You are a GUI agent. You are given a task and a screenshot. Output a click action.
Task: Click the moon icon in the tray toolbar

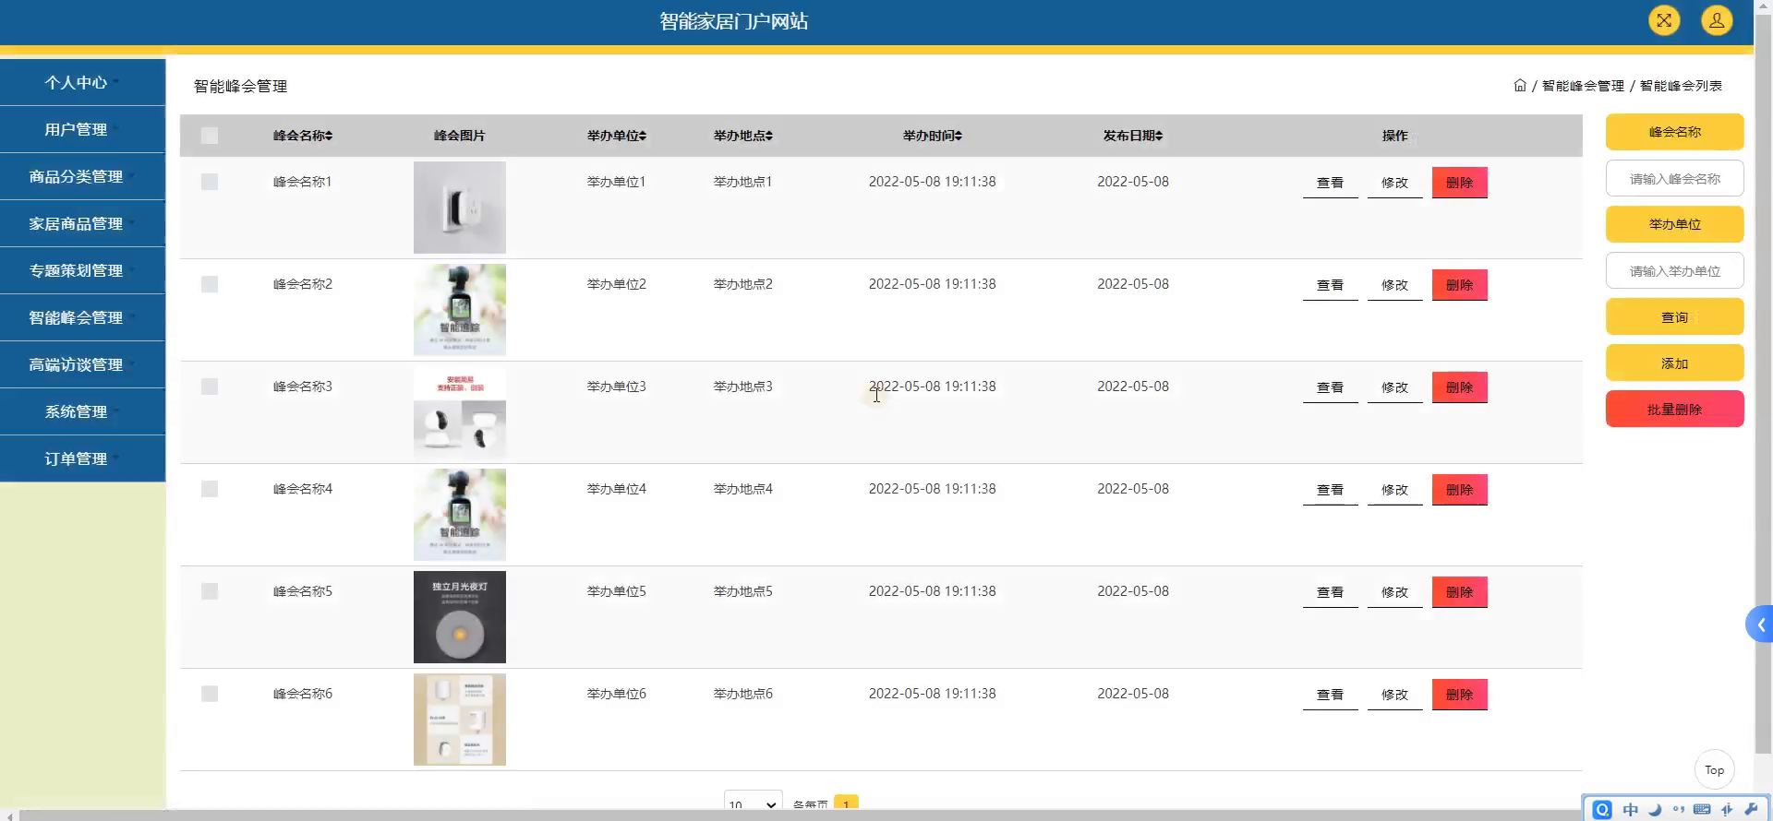coord(1655,809)
